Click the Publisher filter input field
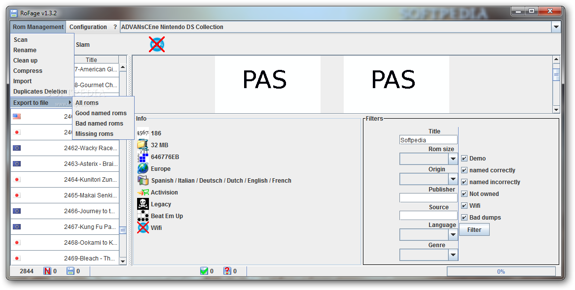 pos(429,198)
